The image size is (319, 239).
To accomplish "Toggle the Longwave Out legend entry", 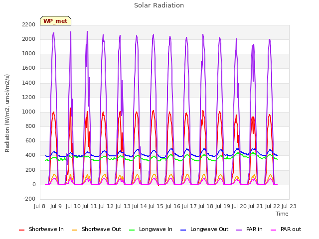I will (x=204, y=229).
